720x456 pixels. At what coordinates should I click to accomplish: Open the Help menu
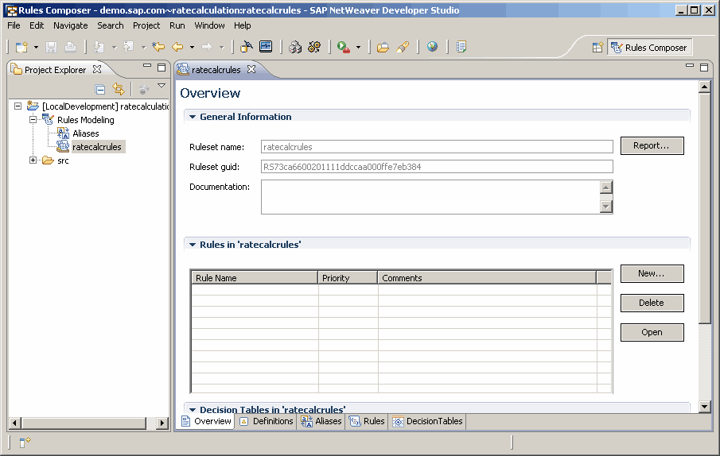click(243, 25)
